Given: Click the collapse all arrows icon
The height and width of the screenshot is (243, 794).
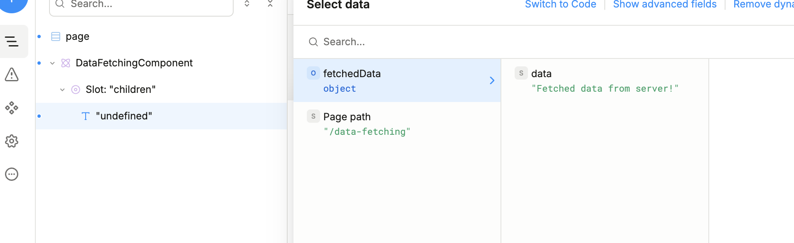Looking at the screenshot, I should 270,4.
